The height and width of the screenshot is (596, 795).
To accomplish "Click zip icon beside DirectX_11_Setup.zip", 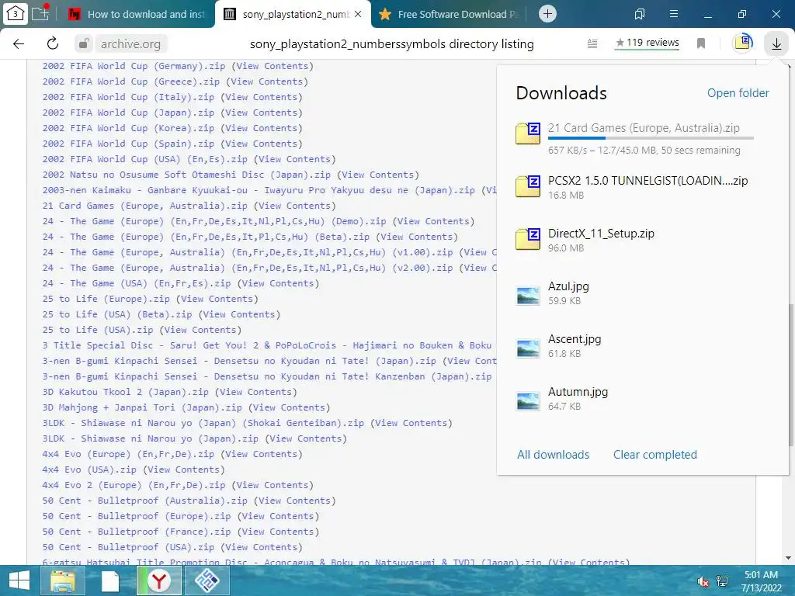I will coord(528,239).
